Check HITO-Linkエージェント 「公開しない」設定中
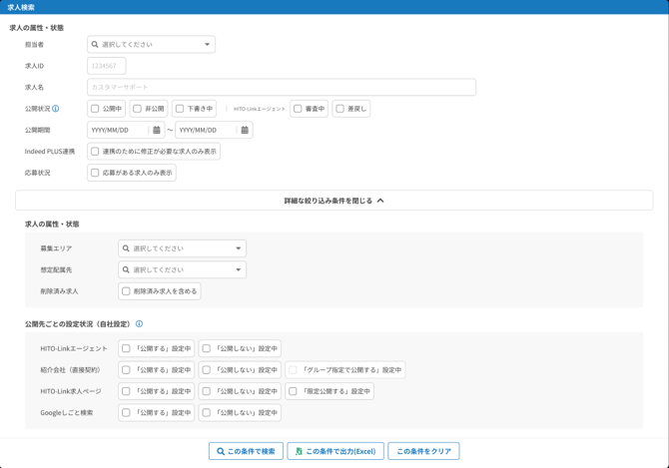This screenshot has height=468, width=669. tap(207, 348)
